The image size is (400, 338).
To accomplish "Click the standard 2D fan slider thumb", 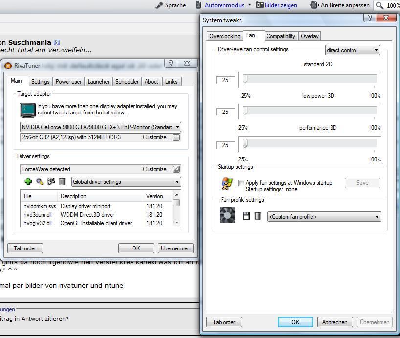I will pyautogui.click(x=245, y=79).
